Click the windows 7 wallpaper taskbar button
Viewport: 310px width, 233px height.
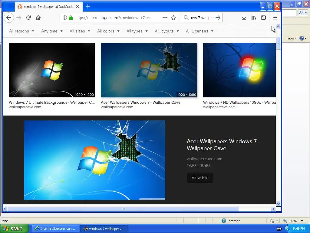[104, 229]
